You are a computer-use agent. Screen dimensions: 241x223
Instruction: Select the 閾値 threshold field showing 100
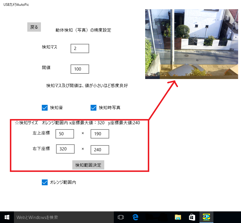point(80,69)
